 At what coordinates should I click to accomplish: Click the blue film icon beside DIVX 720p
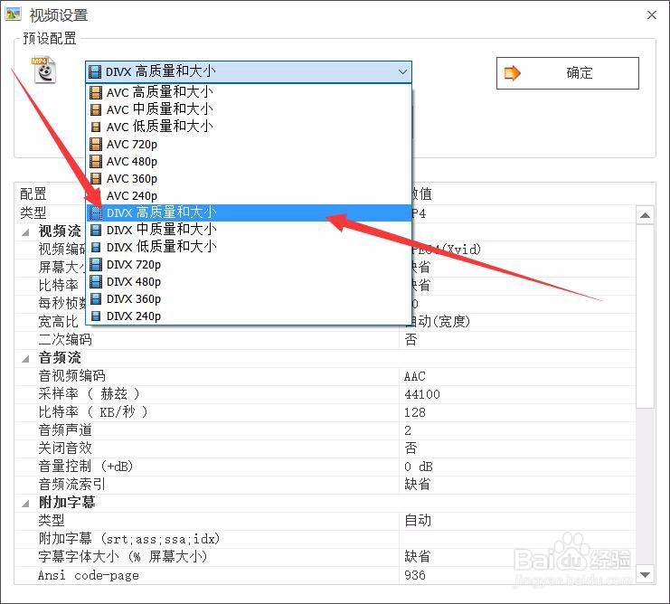click(96, 264)
